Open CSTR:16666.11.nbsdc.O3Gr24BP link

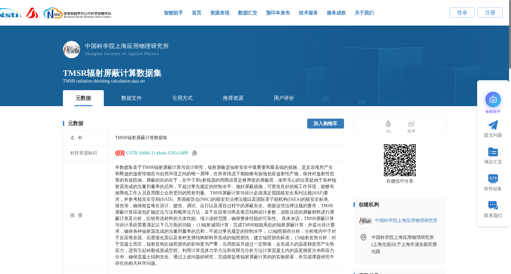coord(157,153)
